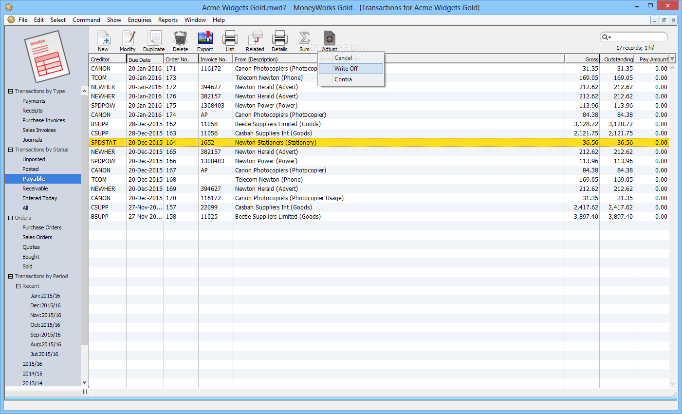Image resolution: width=682 pixels, height=414 pixels.
Task: Open the Select menu
Action: 58,20
